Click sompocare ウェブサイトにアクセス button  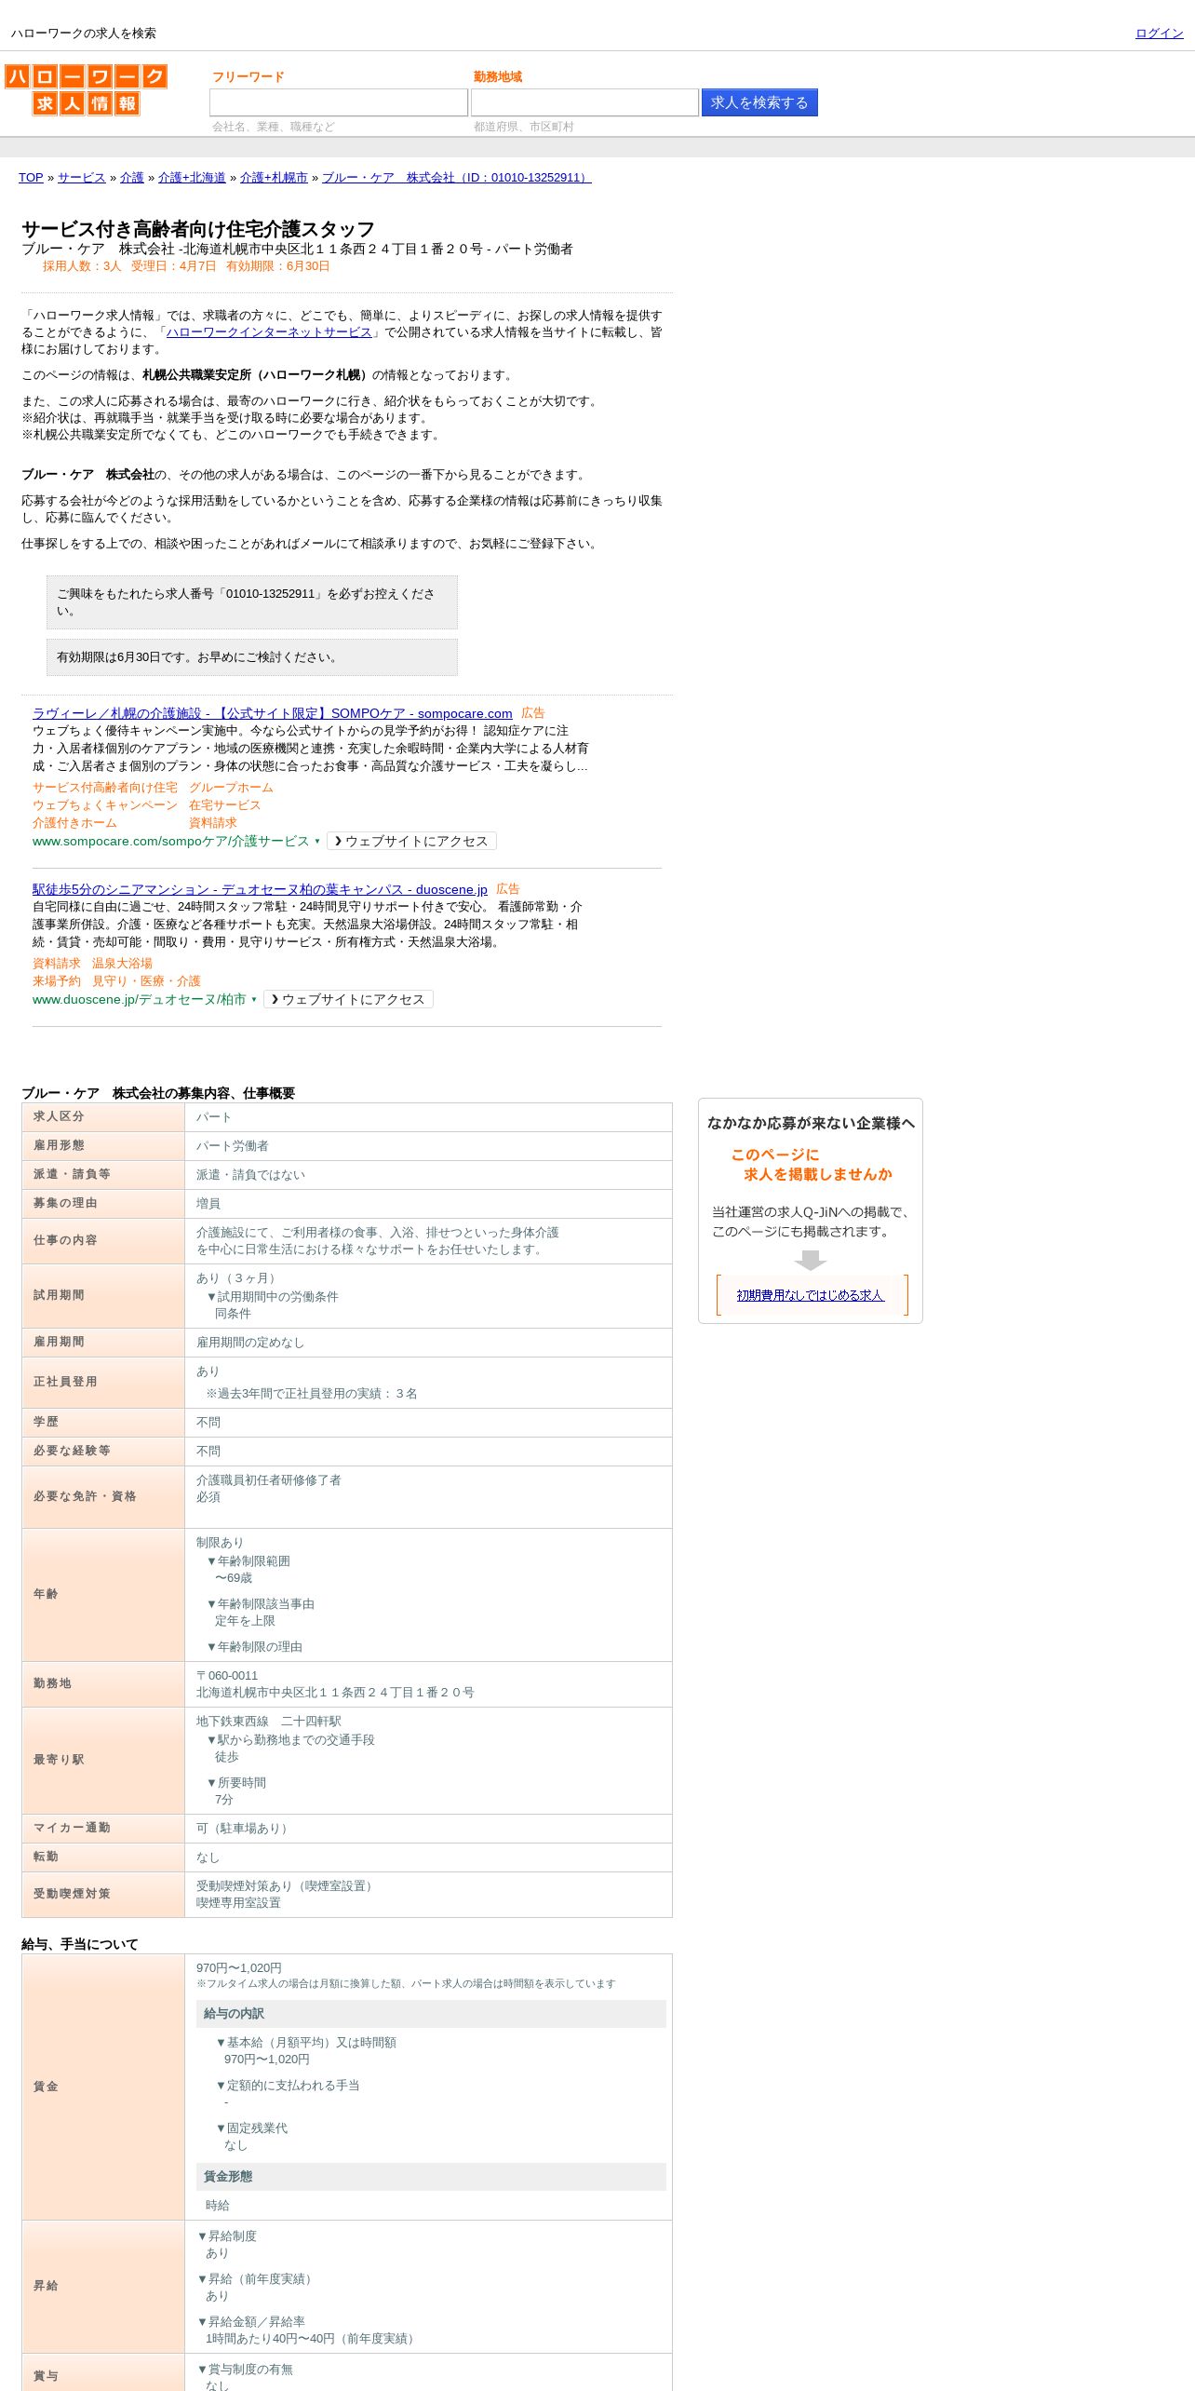[x=411, y=841]
